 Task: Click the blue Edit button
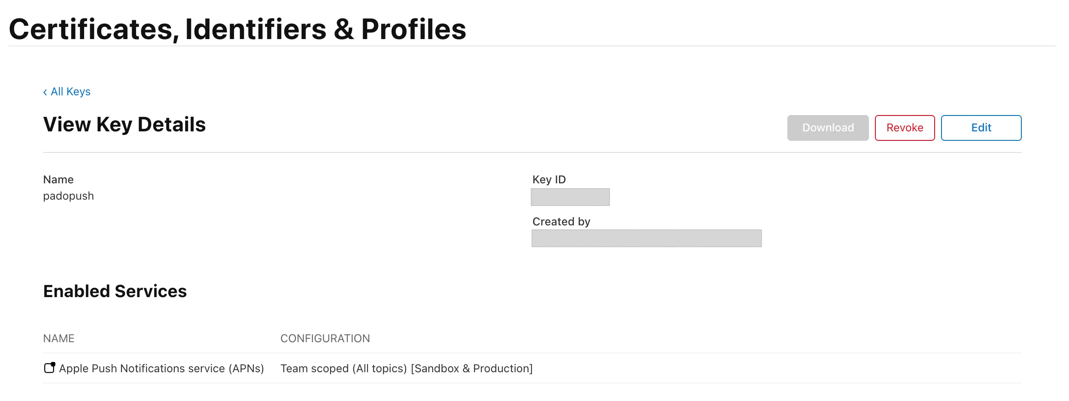click(981, 128)
